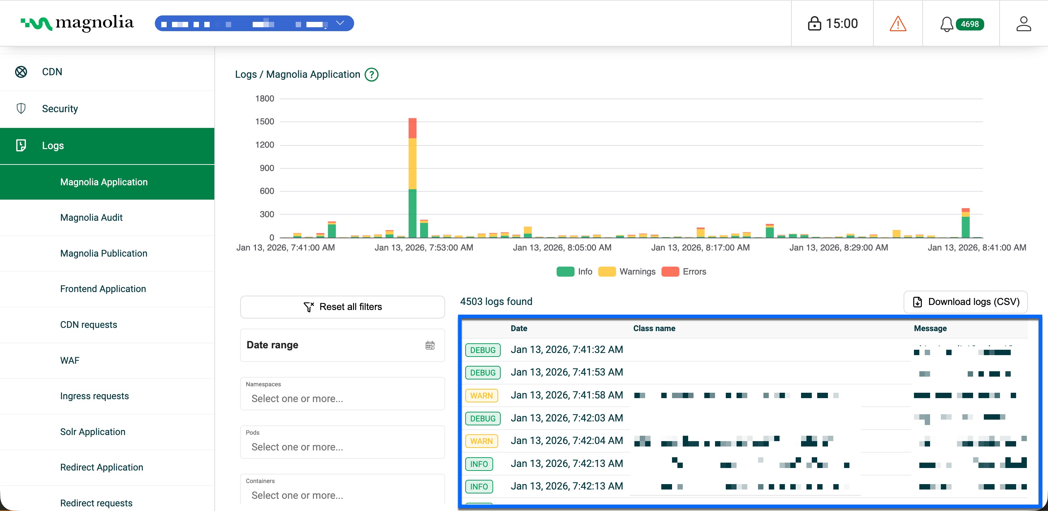Open Magnolia Audit logs
1048x511 pixels.
[107, 218]
